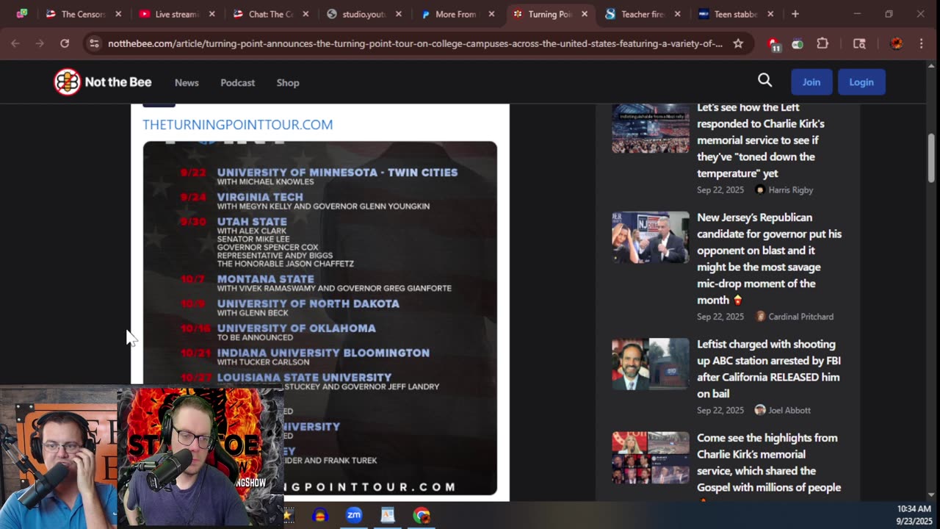The image size is (940, 529).
Task: Close the Turning Point tab
Action: pos(585,14)
